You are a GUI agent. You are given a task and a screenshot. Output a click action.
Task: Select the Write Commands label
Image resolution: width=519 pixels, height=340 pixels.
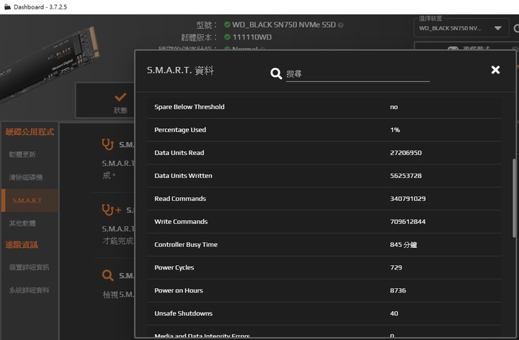(181, 222)
